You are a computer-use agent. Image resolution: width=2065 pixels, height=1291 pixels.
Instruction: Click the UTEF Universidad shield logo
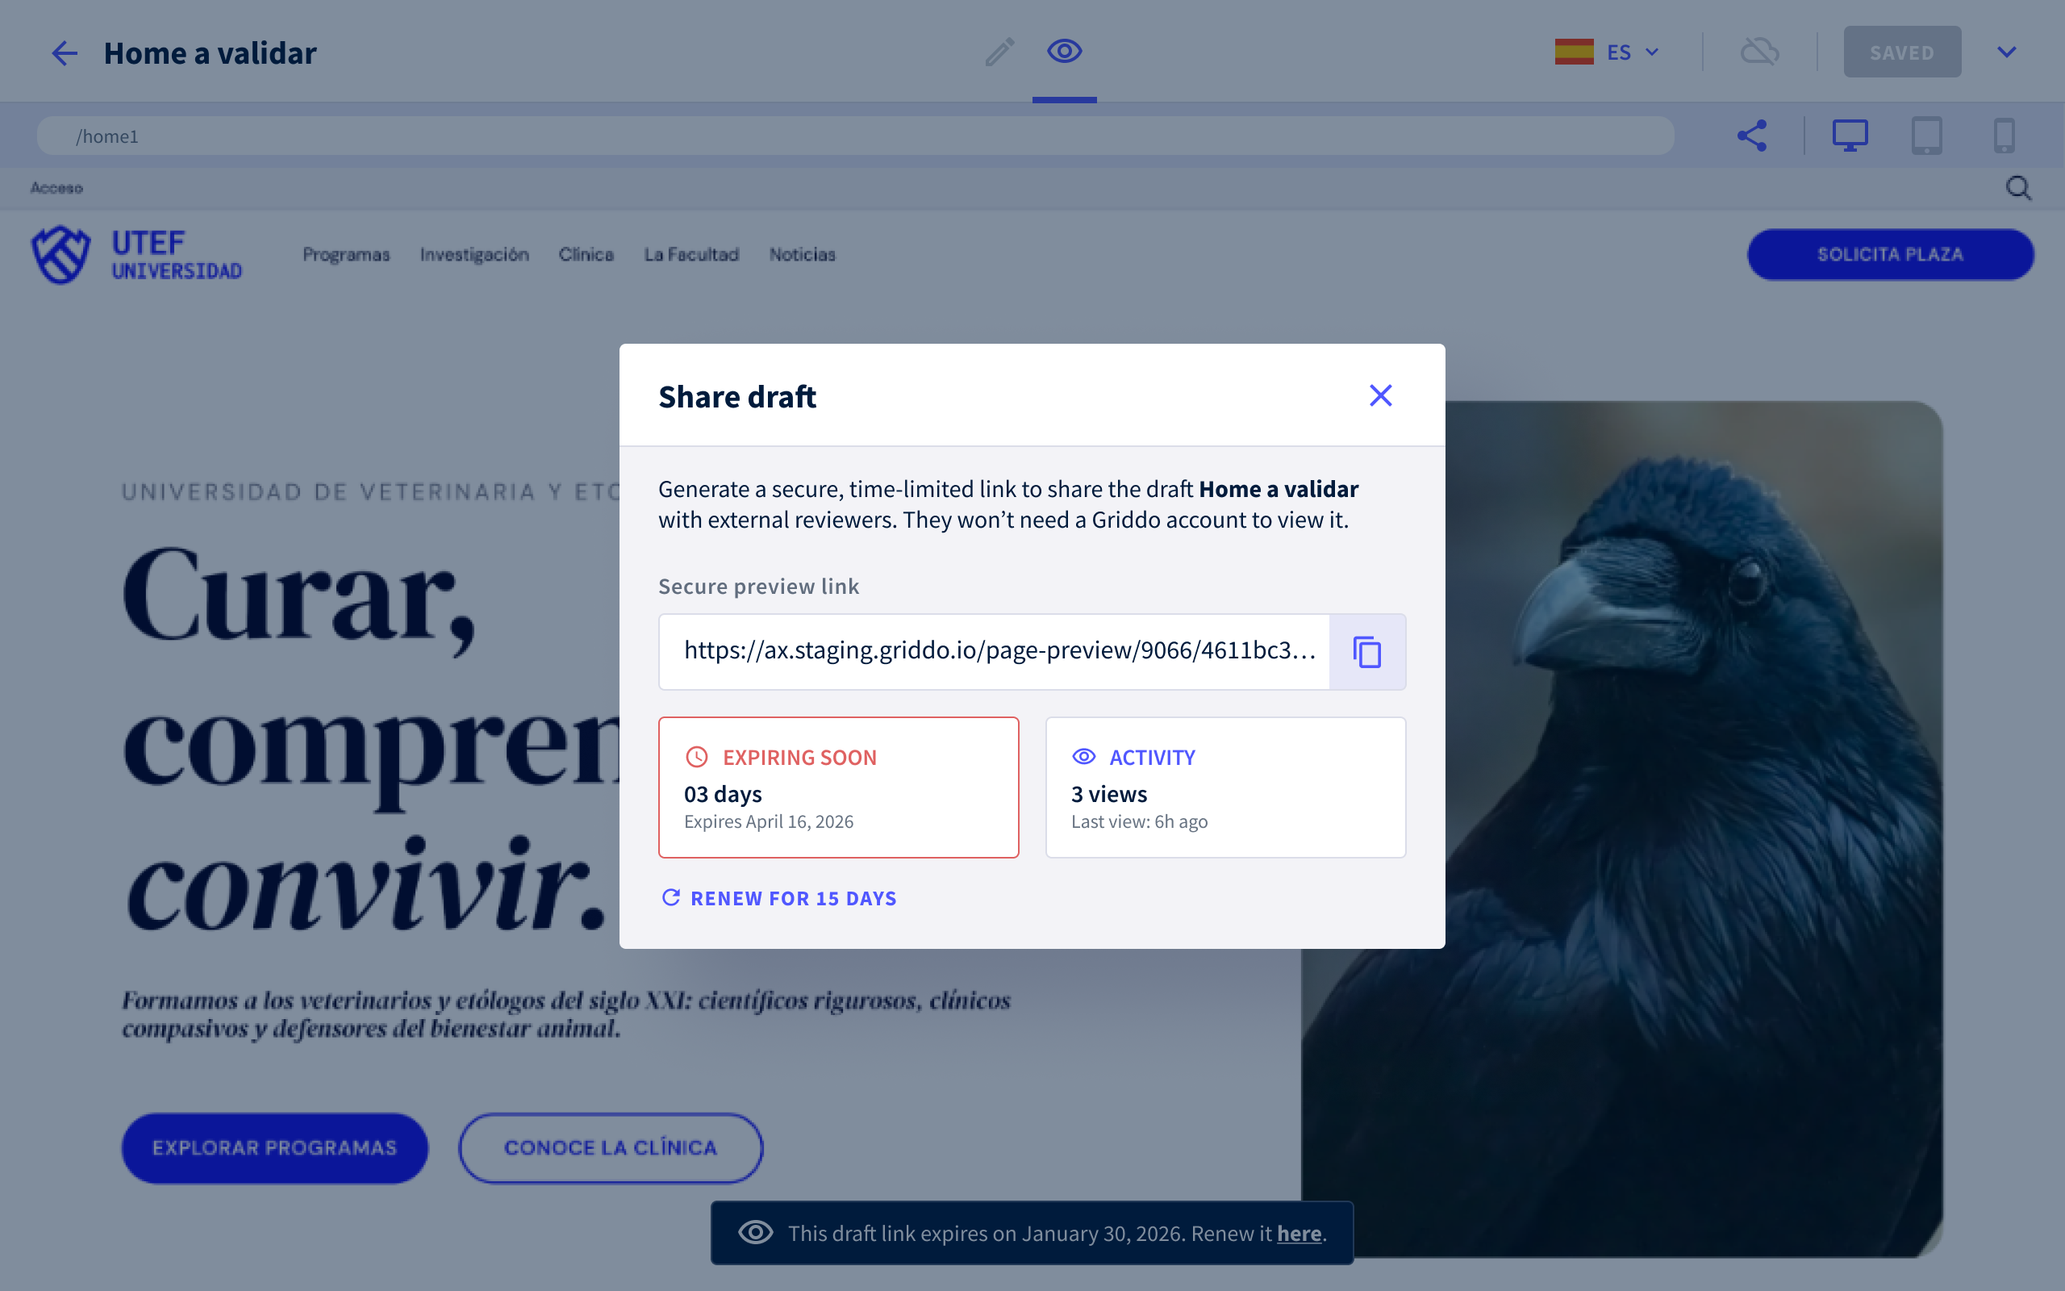pyautogui.click(x=60, y=254)
